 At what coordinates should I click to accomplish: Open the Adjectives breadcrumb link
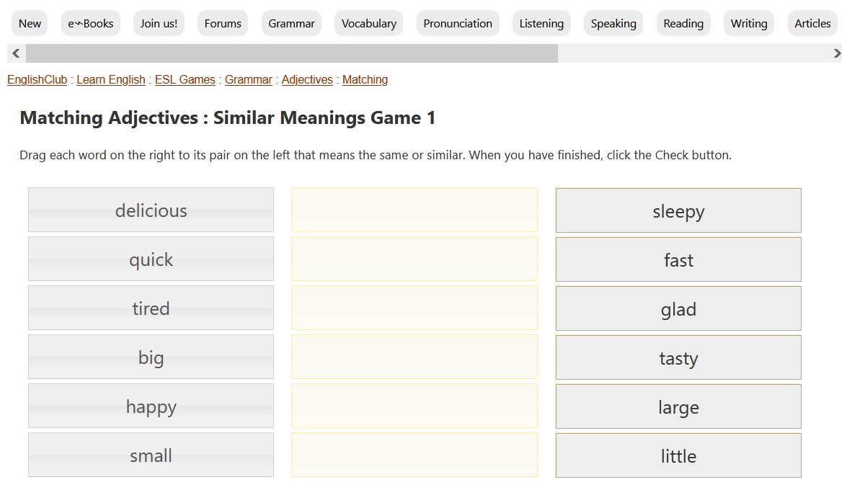pos(307,80)
